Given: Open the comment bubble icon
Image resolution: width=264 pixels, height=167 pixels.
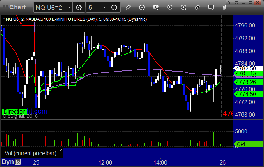Looking at the screenshot, I should point(211,7).
